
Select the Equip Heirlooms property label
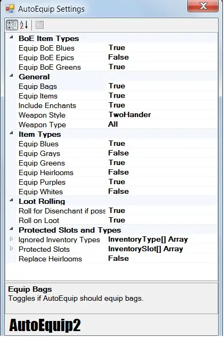tap(46, 172)
